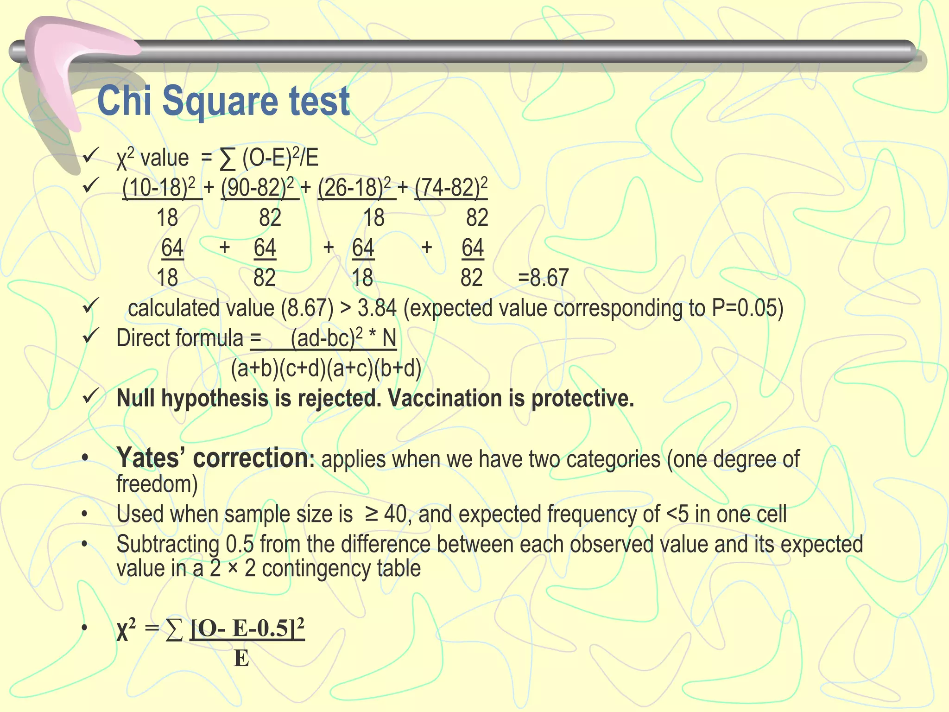Click the checkmark bullet beside 'calculated value'
The image size is (949, 712).
pyautogui.click(x=90, y=305)
